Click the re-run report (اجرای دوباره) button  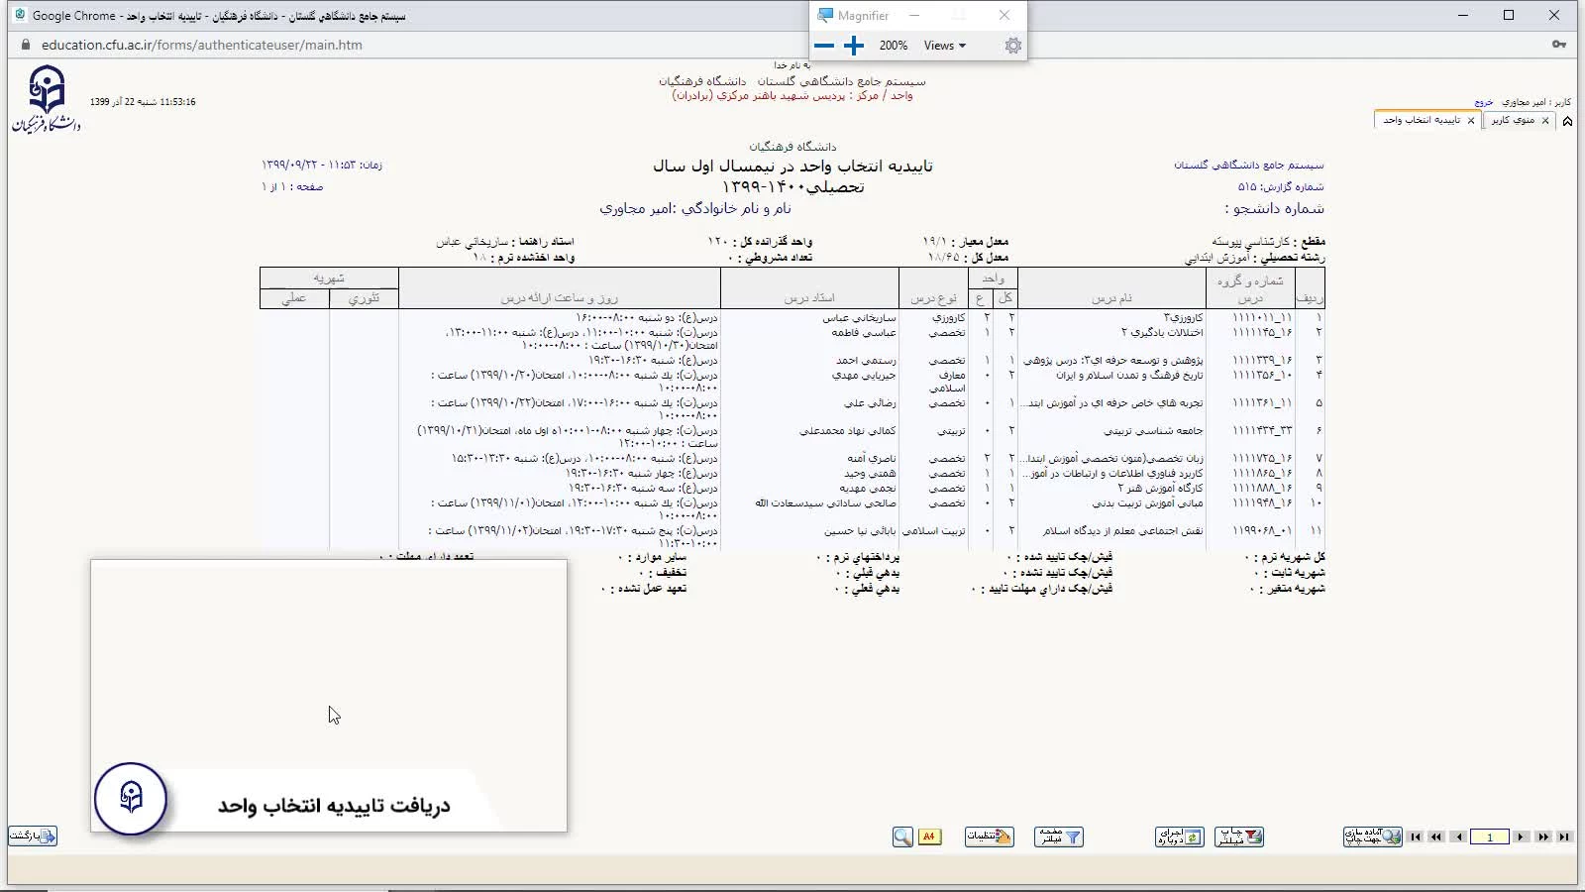1179,837
